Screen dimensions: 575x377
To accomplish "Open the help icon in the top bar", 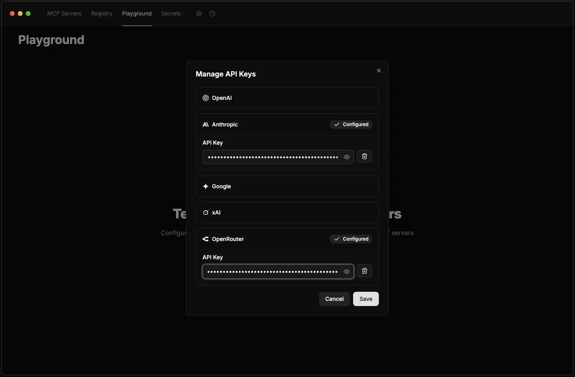I will [212, 13].
